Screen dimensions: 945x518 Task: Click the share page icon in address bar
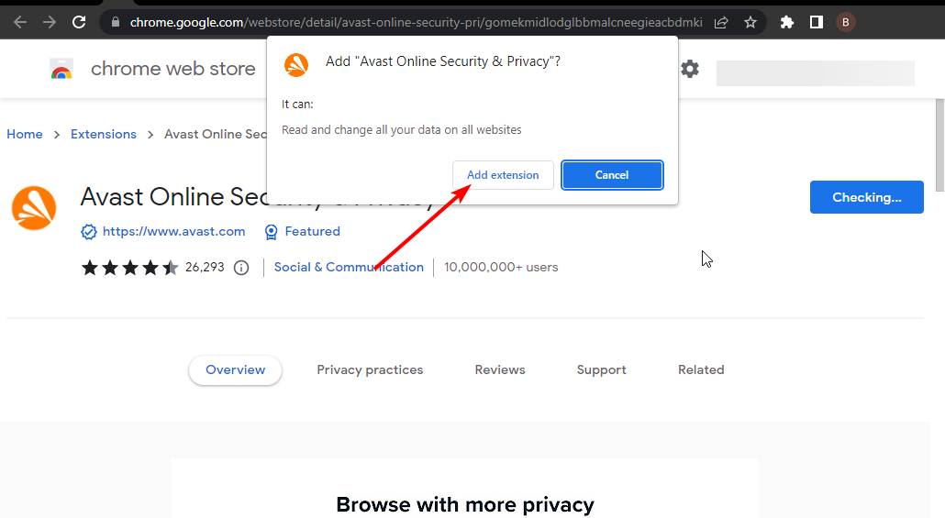[721, 22]
